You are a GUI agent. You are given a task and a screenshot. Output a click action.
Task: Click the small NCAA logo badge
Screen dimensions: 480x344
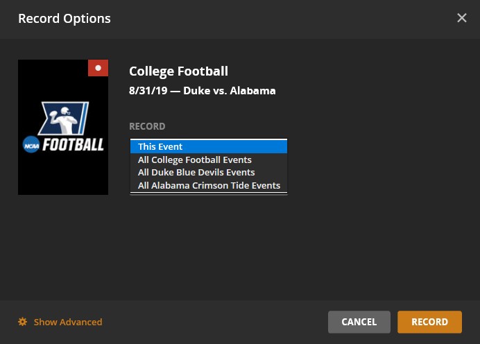click(x=31, y=146)
